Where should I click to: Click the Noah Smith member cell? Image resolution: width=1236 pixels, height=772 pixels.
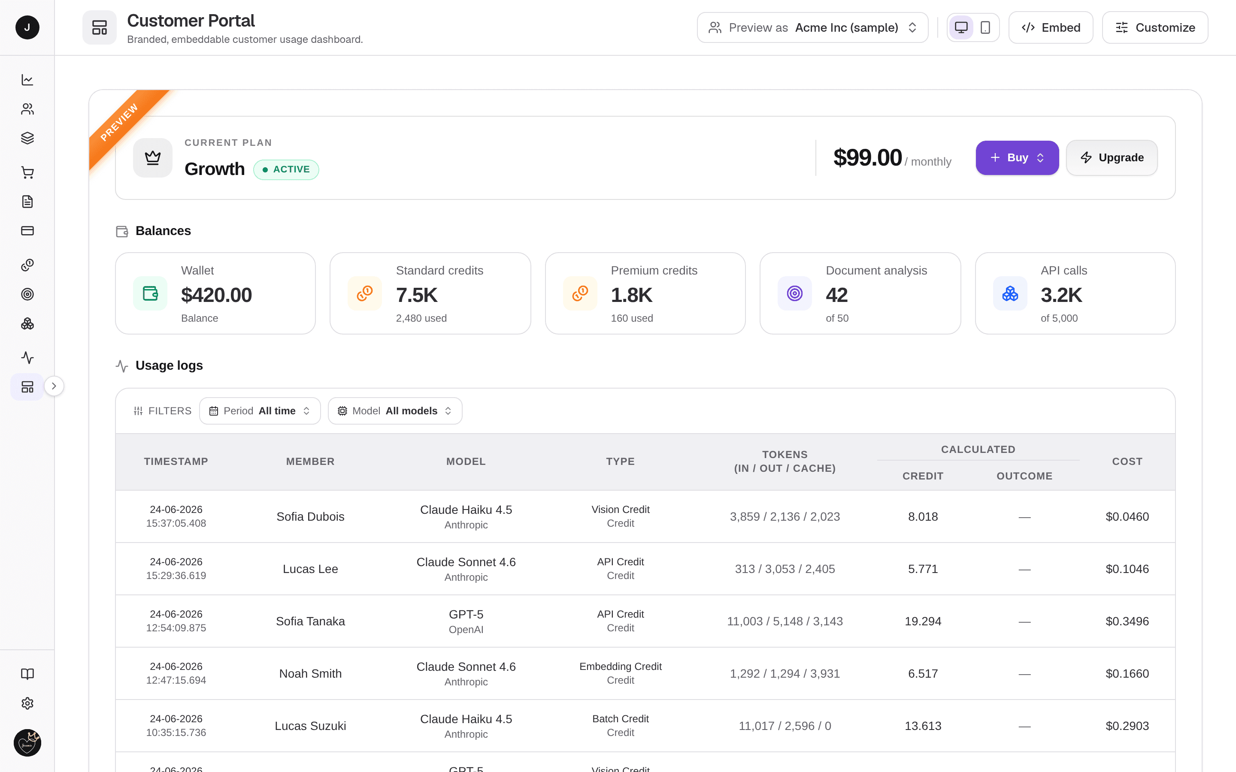tap(310, 674)
